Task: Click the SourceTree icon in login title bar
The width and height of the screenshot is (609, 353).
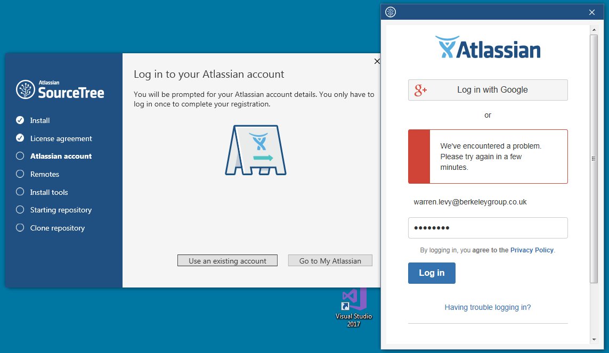Action: tap(391, 12)
